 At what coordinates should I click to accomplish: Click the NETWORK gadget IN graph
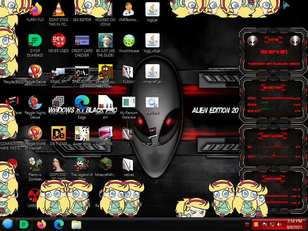click(273, 146)
